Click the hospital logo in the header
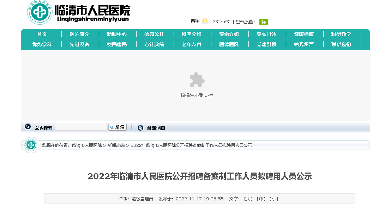 40,12
